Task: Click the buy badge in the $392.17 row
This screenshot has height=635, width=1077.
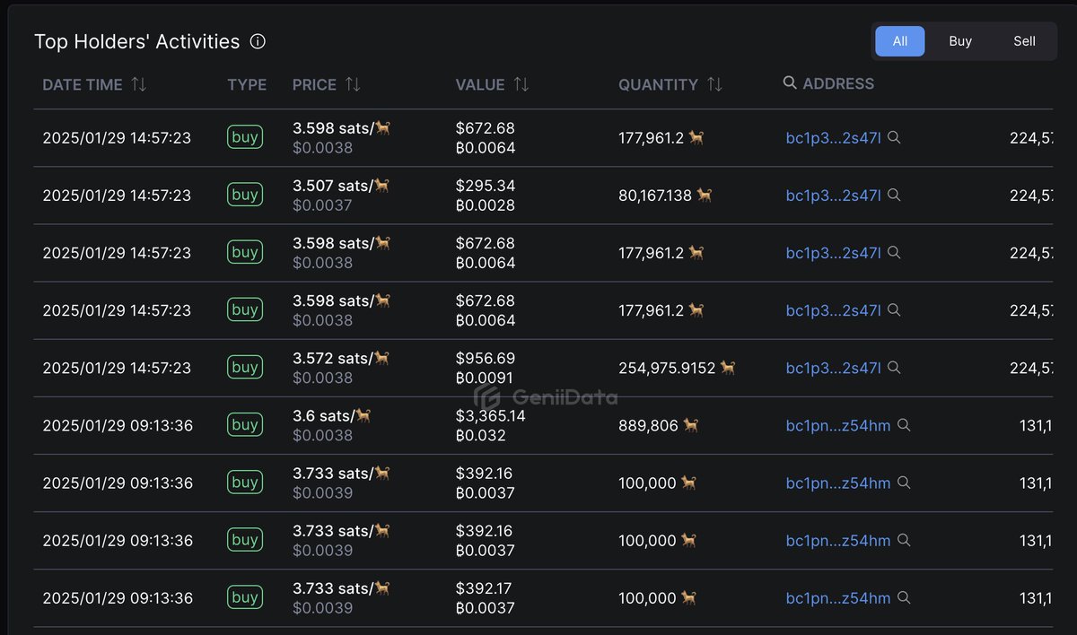Action: (245, 596)
